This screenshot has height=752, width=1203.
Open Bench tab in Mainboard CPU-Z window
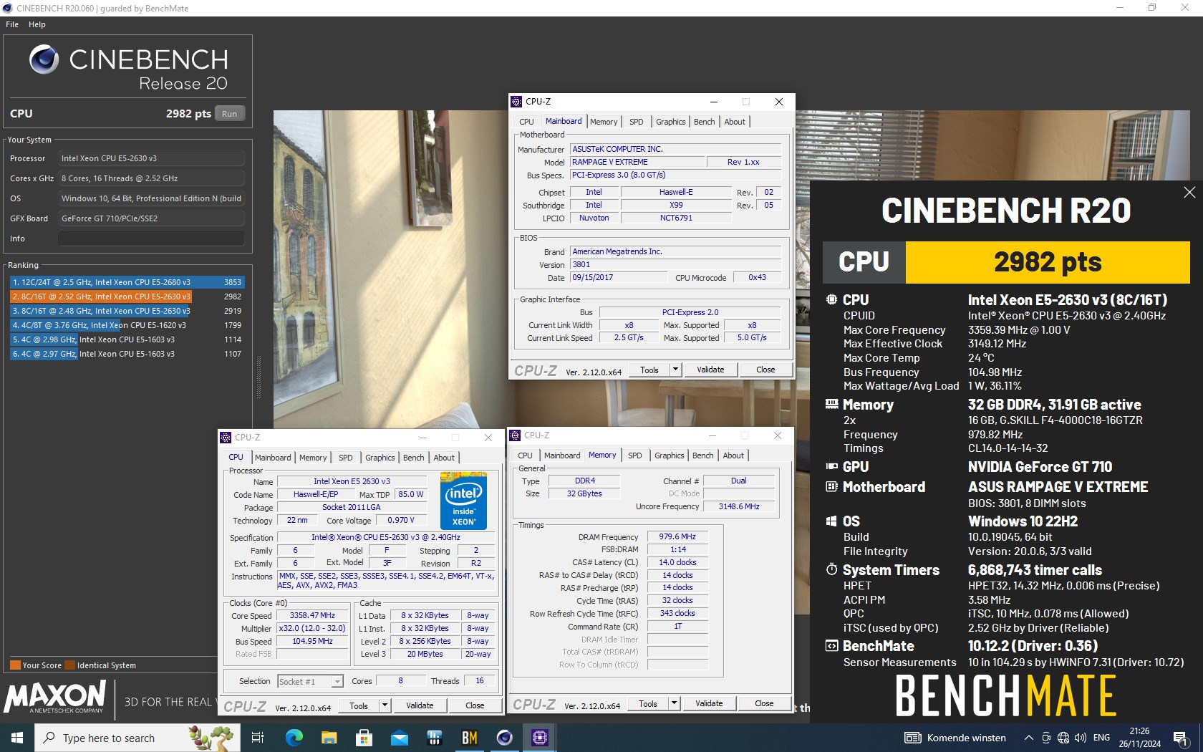(705, 122)
